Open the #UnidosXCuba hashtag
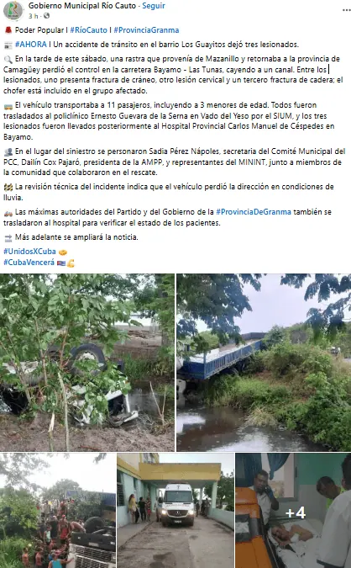 point(29,252)
